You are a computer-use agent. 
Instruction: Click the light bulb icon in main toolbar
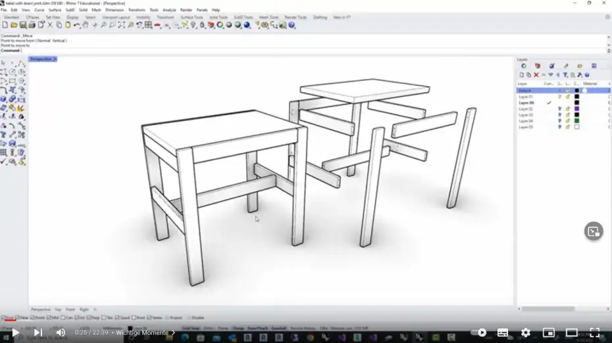193,25
